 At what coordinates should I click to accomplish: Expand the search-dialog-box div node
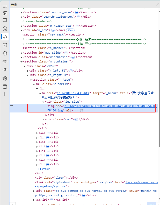click(x=21, y=17)
